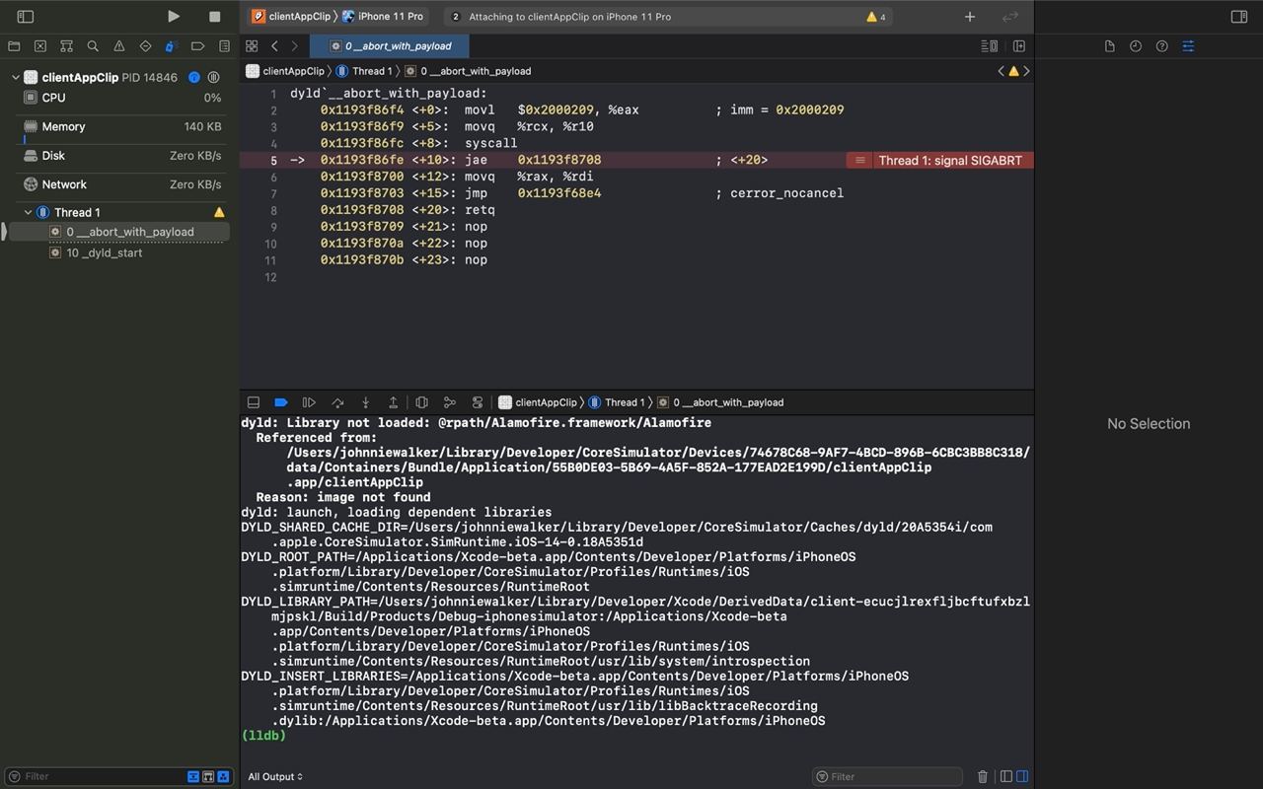This screenshot has height=789, width=1263.
Task: Clear the console with the trash icon
Action: (982, 776)
